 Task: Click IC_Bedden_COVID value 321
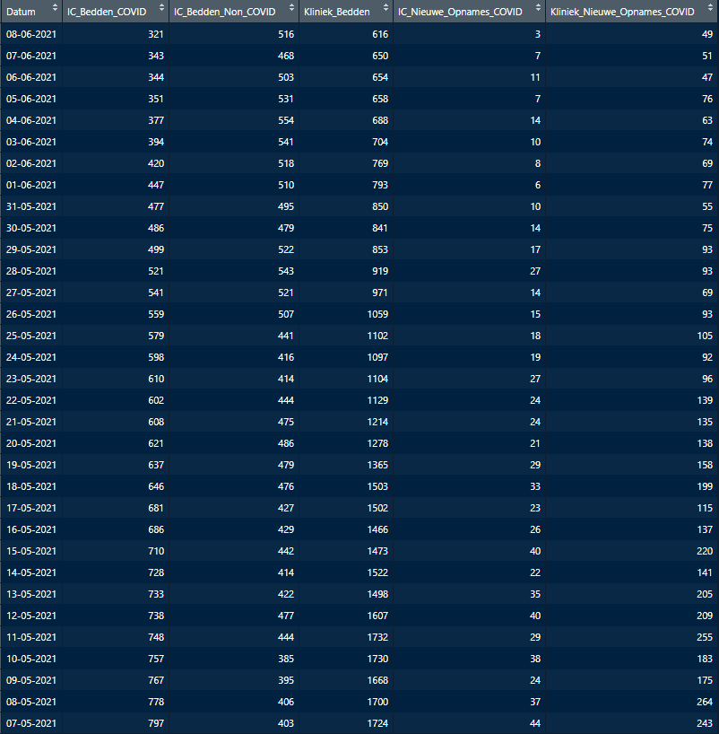point(156,34)
